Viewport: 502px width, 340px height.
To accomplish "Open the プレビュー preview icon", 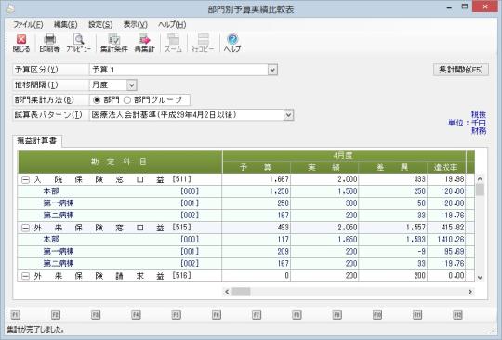I will (x=78, y=43).
